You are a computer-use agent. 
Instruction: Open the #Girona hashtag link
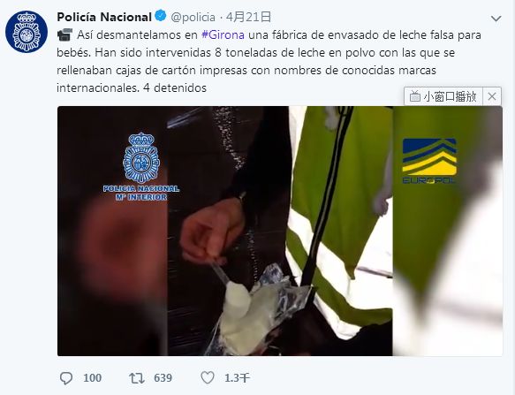coord(223,34)
